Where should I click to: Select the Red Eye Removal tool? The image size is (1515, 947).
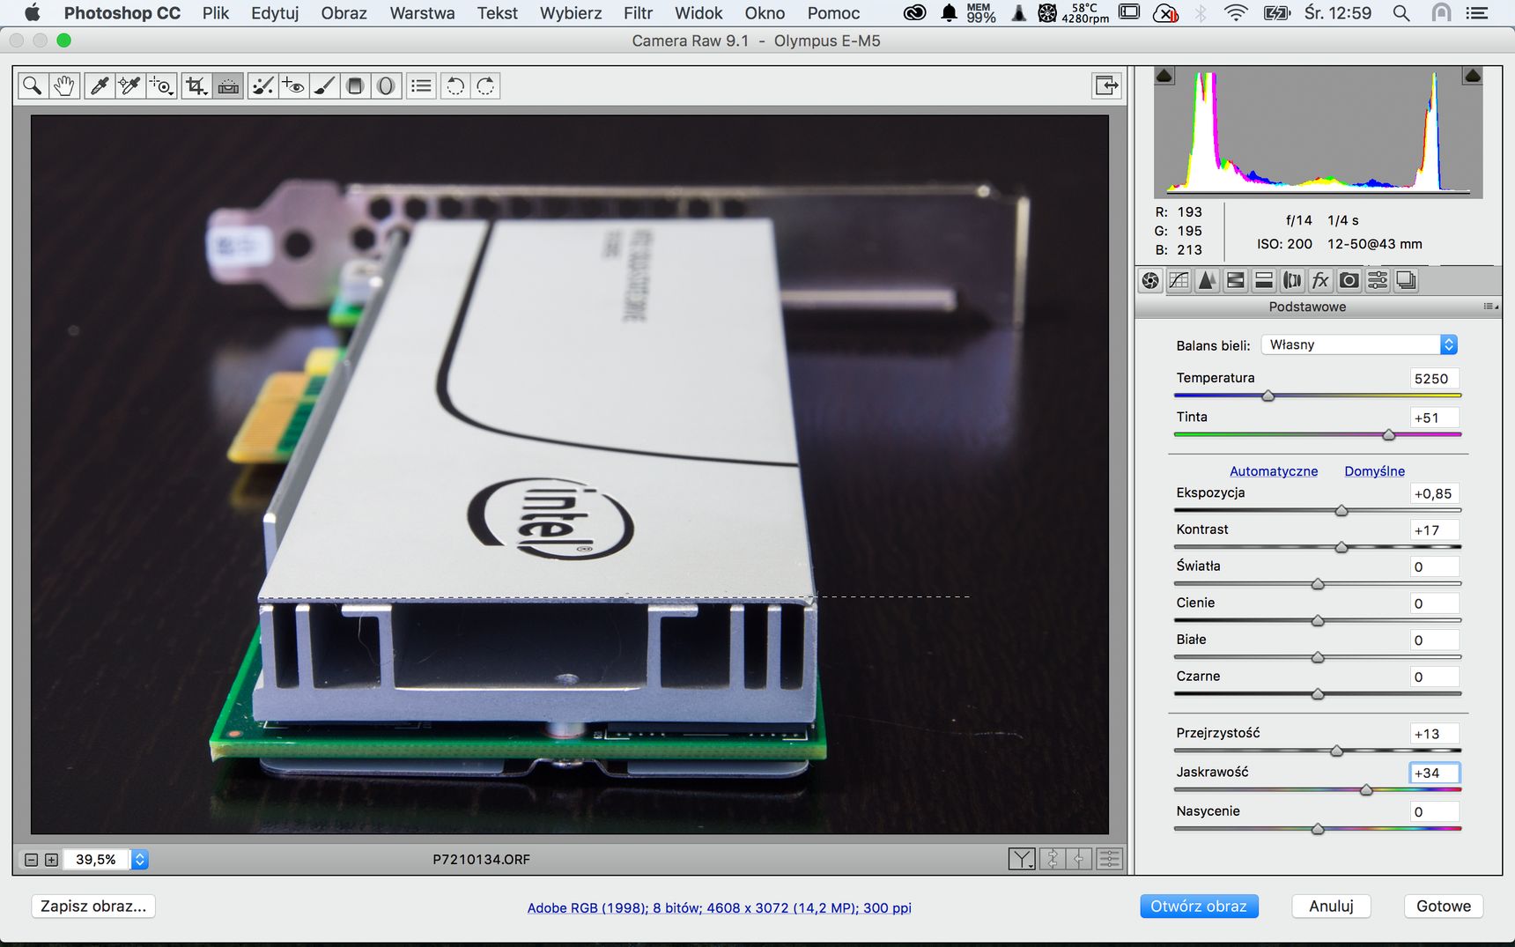293,85
